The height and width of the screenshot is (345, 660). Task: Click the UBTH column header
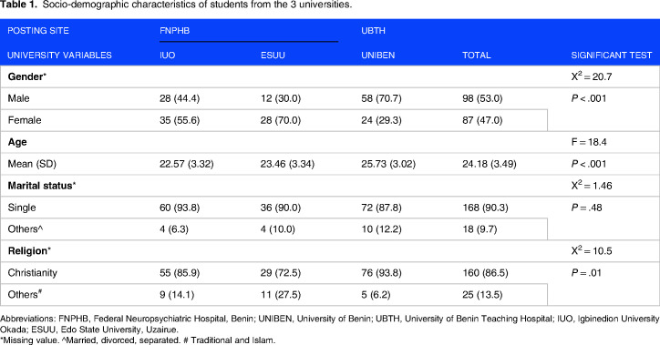(x=373, y=31)
